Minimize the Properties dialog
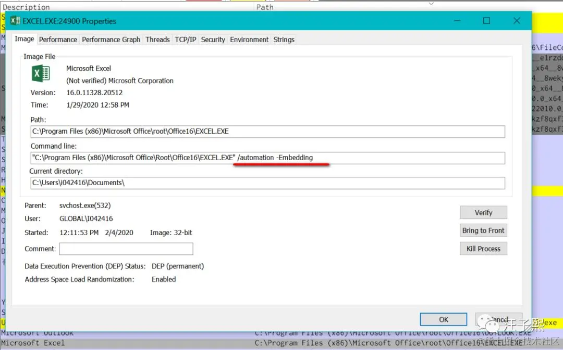Image resolution: width=563 pixels, height=350 pixels. pos(457,21)
